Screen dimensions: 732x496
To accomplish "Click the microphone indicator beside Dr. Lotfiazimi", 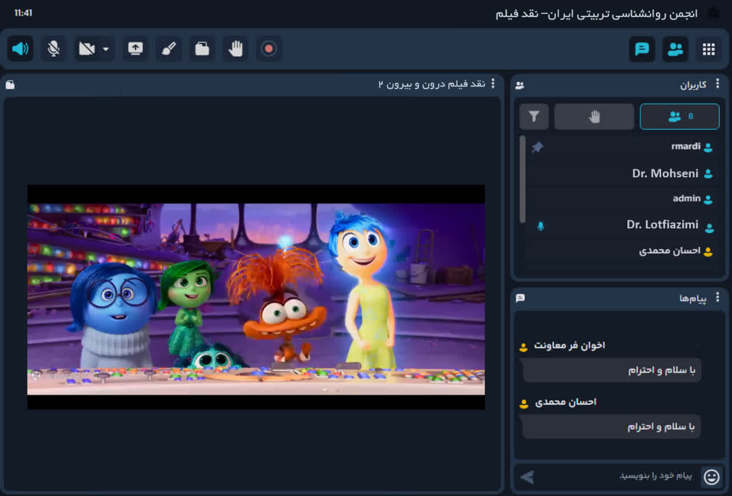I will pos(540,226).
